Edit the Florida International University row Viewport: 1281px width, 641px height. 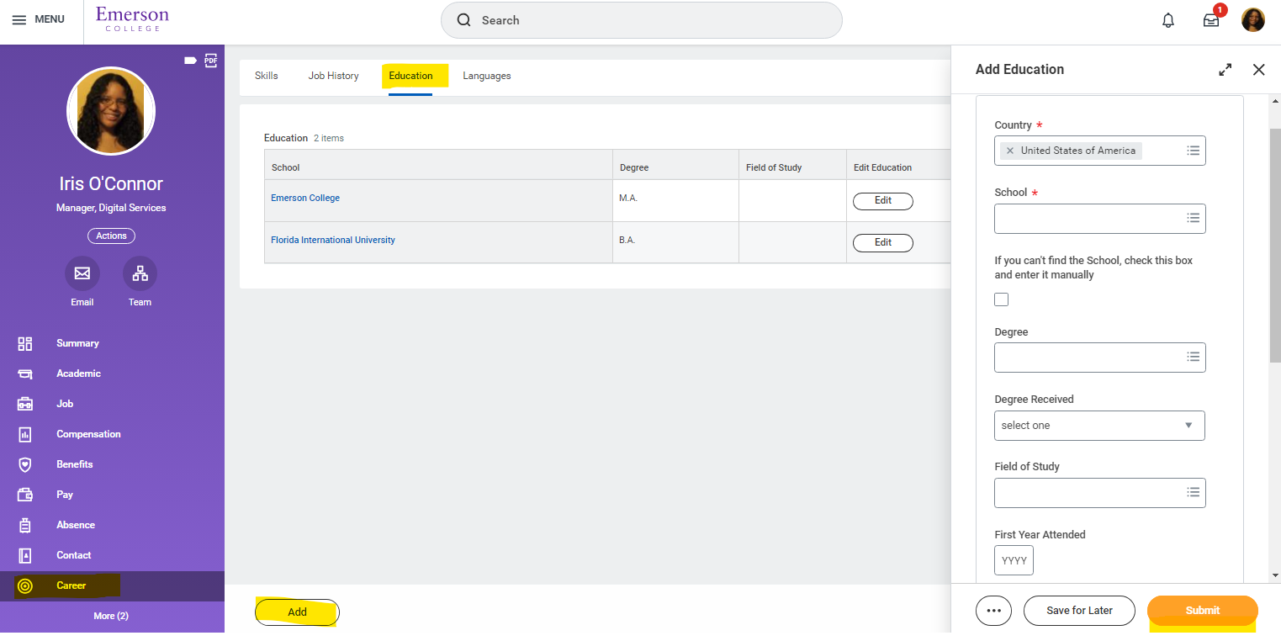click(x=883, y=243)
